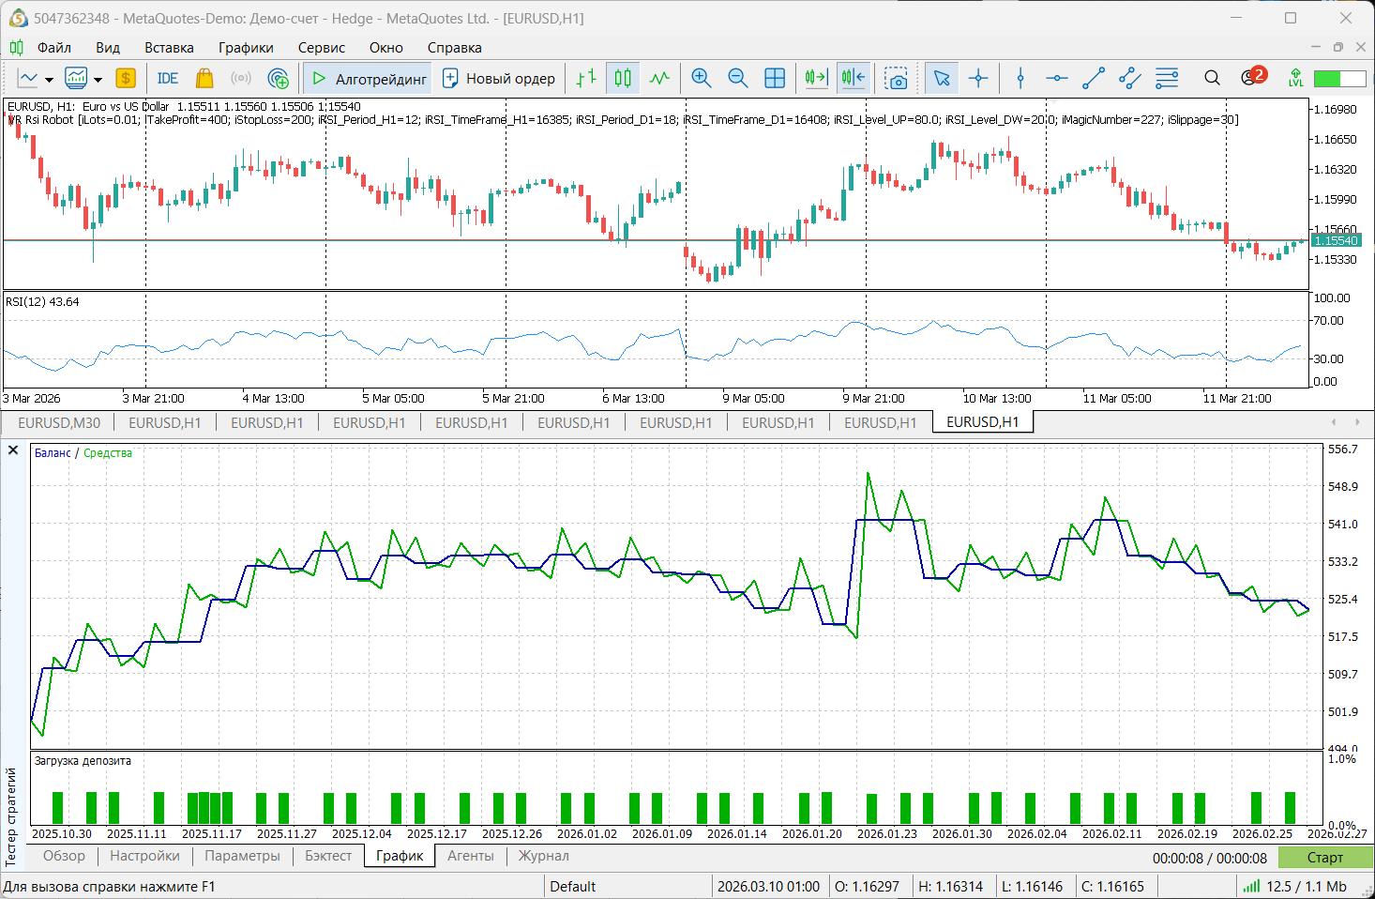Viewport: 1375px width, 899px height.
Task: Select the Trendline drawing tool
Action: (x=1094, y=78)
